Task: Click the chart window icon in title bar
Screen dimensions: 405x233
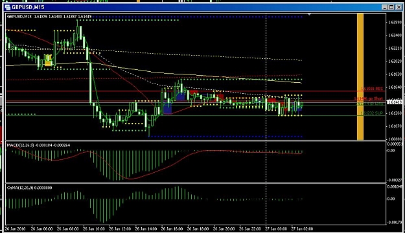Action: (x=8, y=7)
